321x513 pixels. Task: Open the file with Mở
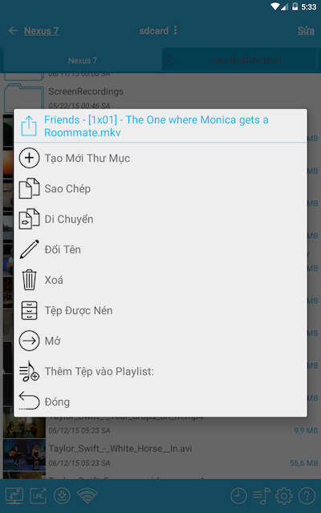160,341
